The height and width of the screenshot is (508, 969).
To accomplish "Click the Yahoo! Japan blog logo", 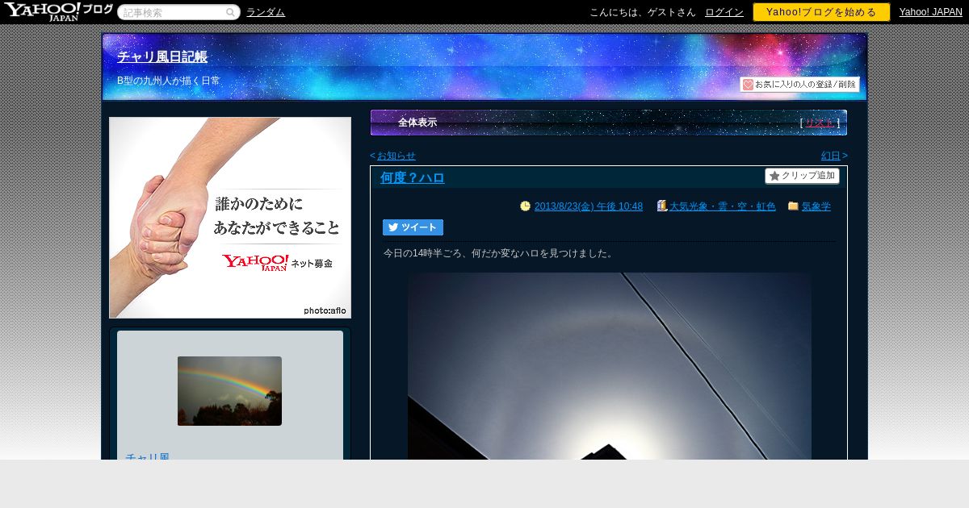I will tap(57, 11).
